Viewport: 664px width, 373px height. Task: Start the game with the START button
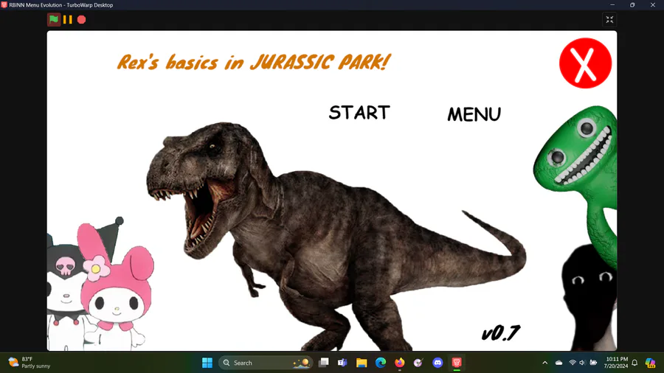359,113
